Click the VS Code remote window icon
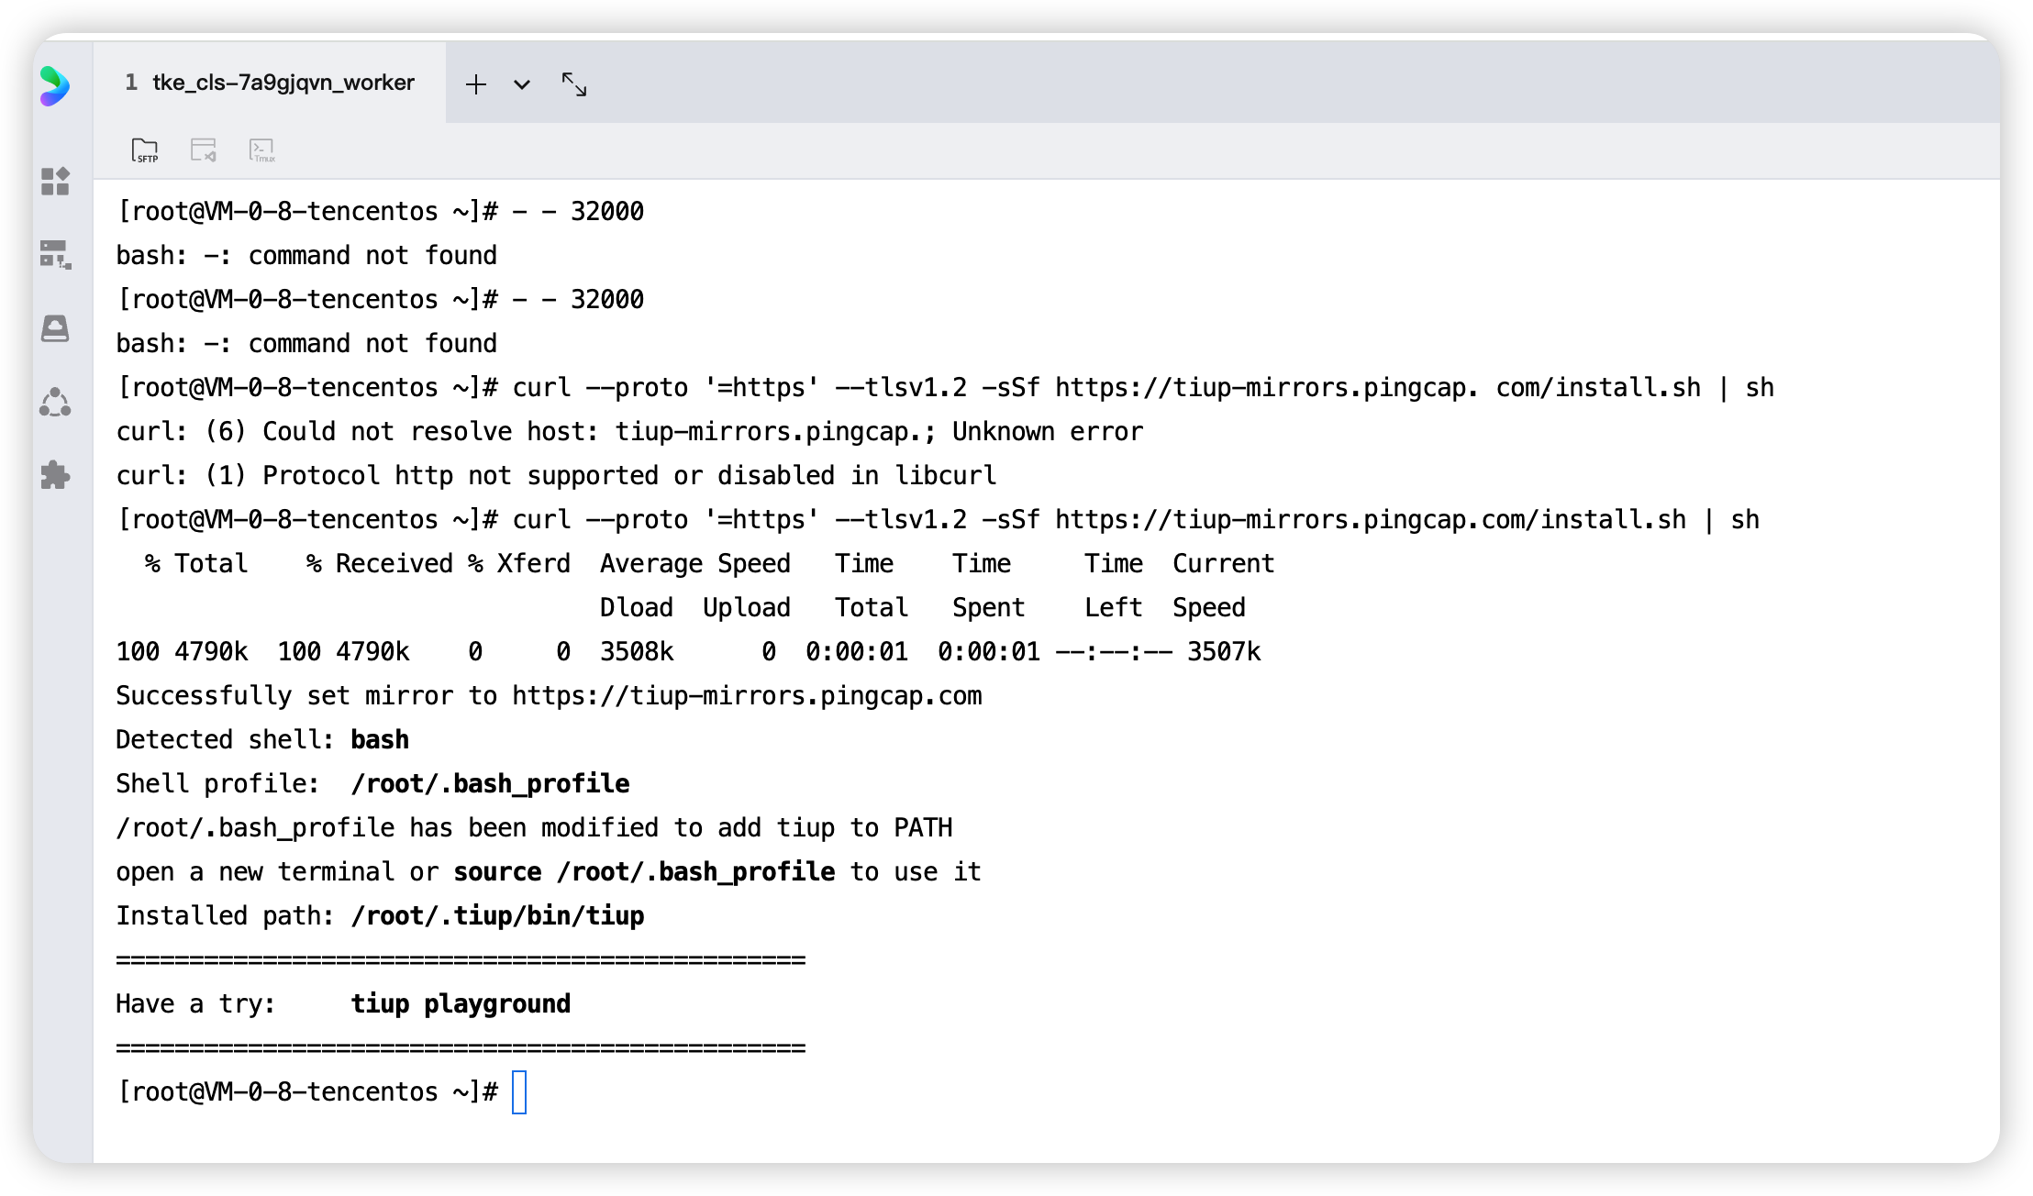The width and height of the screenshot is (2033, 1196). [x=203, y=149]
